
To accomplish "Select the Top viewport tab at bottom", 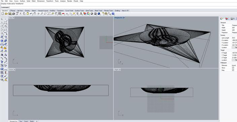I will pyautogui.click(x=21, y=121).
